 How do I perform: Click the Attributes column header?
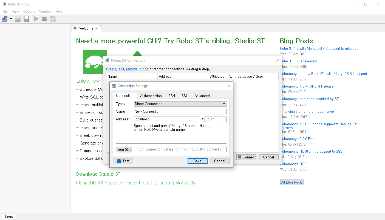[x=218, y=77]
